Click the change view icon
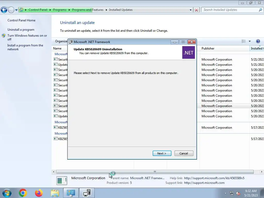Image resolution: width=264 pixels, height=198 pixels. (243, 41)
